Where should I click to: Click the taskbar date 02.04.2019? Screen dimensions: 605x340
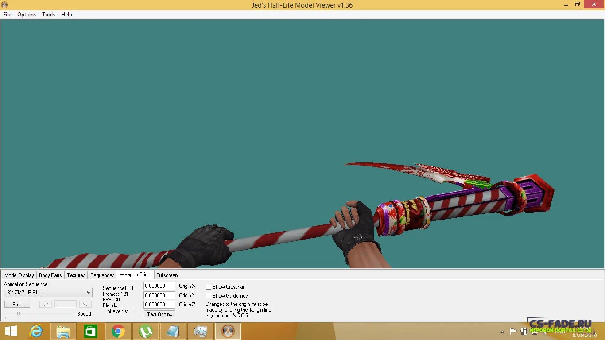(x=584, y=335)
